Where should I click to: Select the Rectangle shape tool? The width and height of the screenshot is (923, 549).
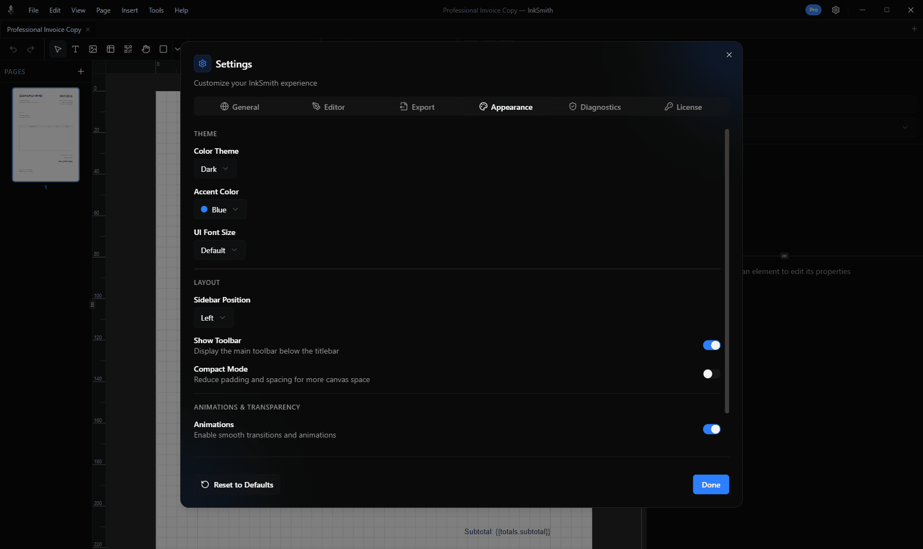coord(163,49)
